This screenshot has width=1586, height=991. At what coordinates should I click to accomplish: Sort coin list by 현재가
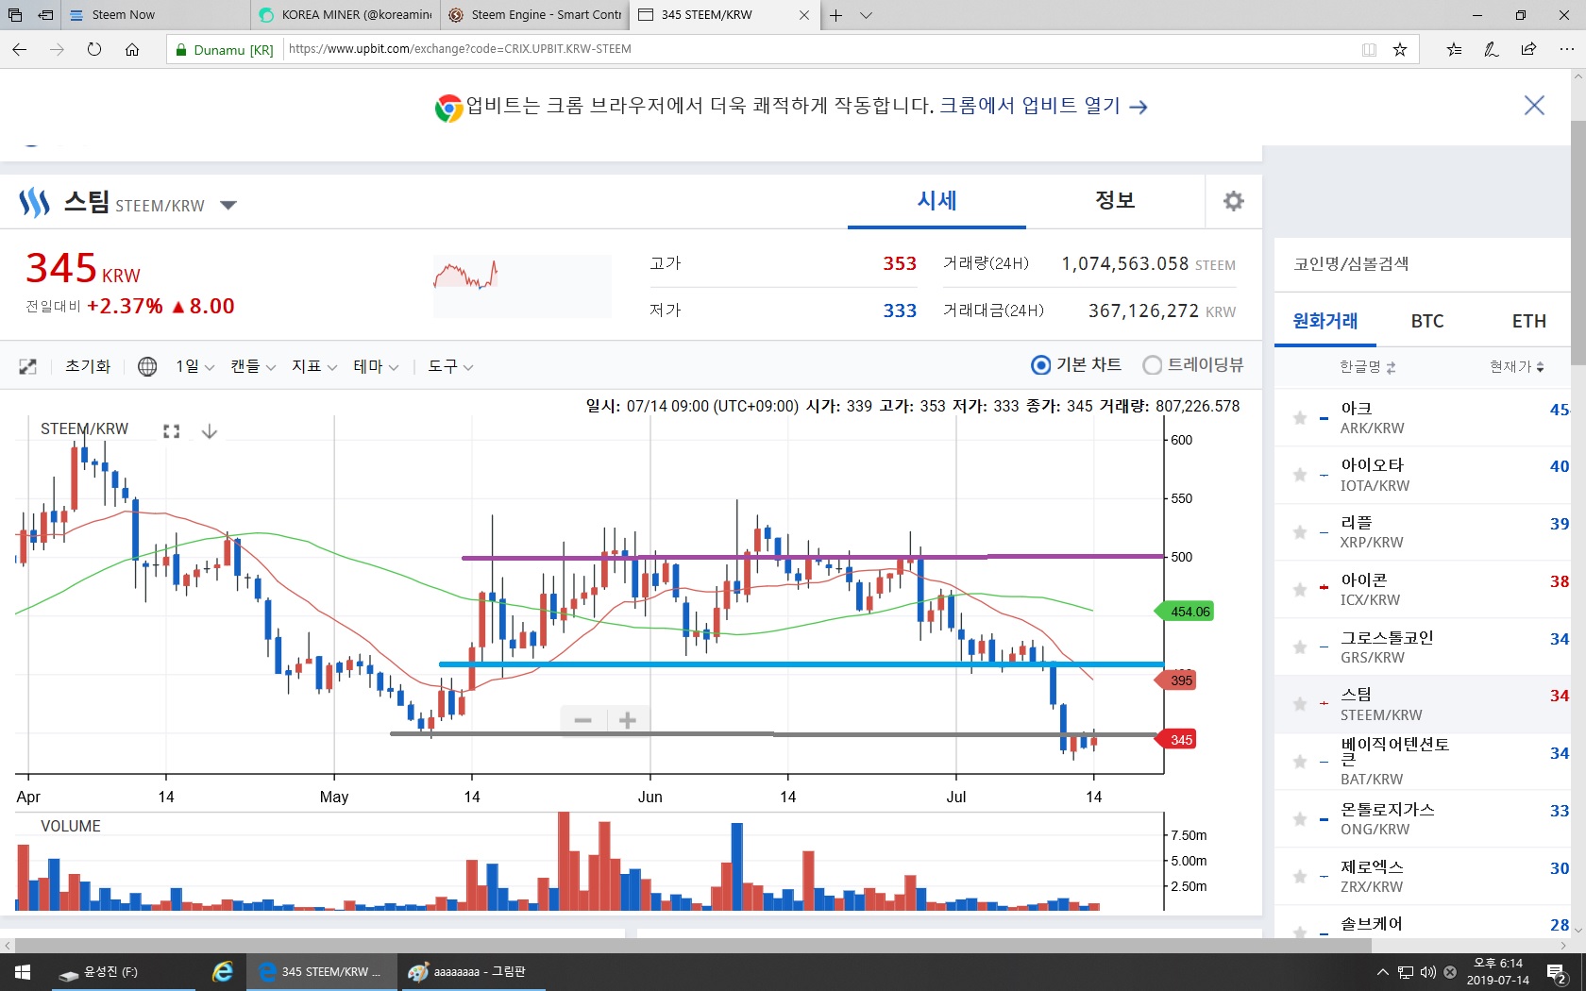1517,366
